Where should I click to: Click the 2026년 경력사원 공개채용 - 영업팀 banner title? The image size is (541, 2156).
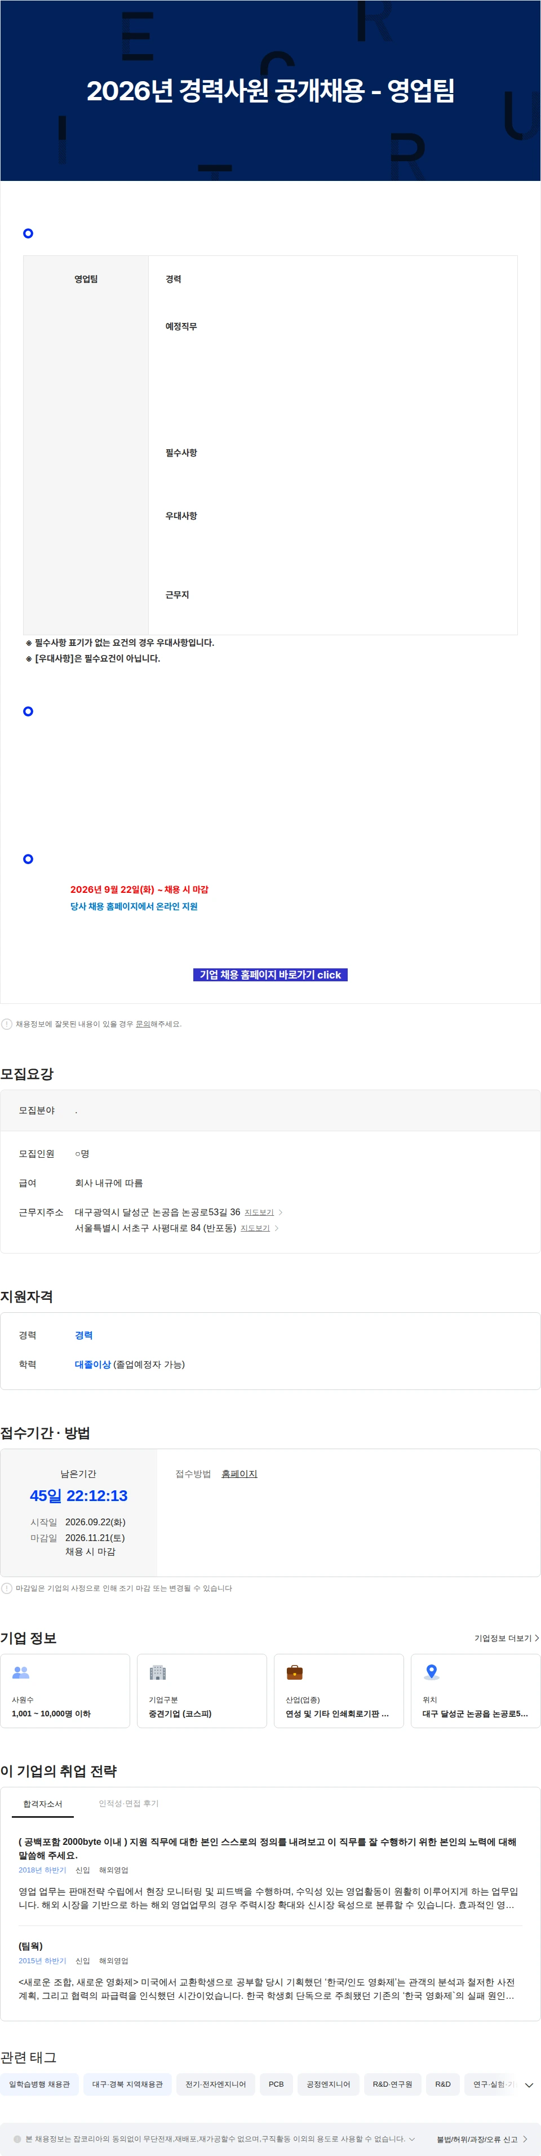coord(270,90)
